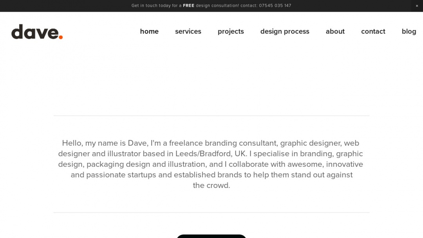Screen dimensions: 423x238
Task: Go to the "contact" page
Action: coord(373,31)
